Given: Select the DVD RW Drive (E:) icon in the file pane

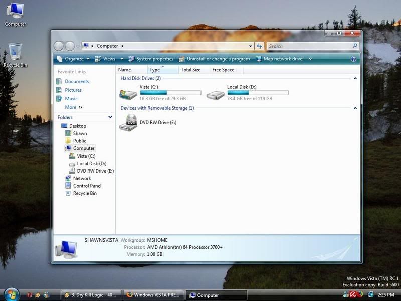Looking at the screenshot, I should (128, 122).
